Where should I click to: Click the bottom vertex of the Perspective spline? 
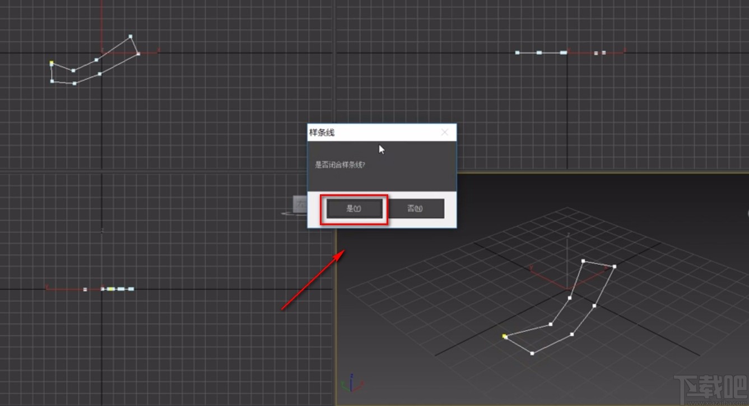531,353
